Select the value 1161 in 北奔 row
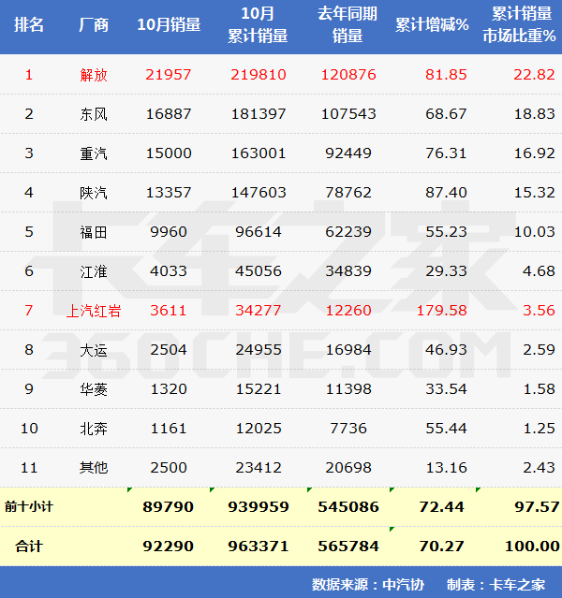The height and width of the screenshot is (598, 562). click(x=169, y=429)
